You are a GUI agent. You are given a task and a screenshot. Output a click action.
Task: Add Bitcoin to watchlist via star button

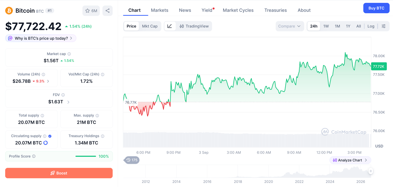[91, 11]
